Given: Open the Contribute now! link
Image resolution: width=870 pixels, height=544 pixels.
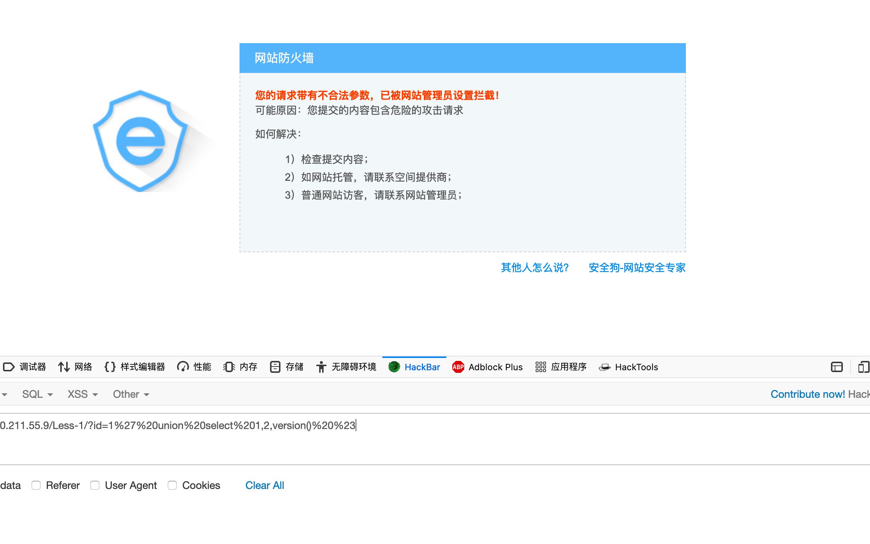Looking at the screenshot, I should click(x=808, y=394).
